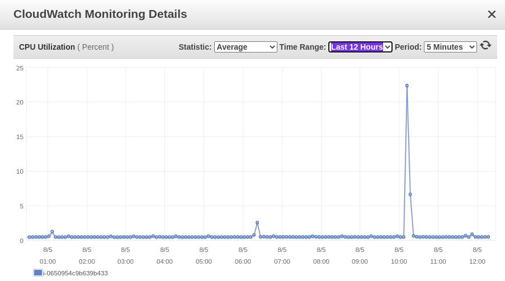Open the Time Range dropdown
505x281 pixels.
tap(360, 47)
